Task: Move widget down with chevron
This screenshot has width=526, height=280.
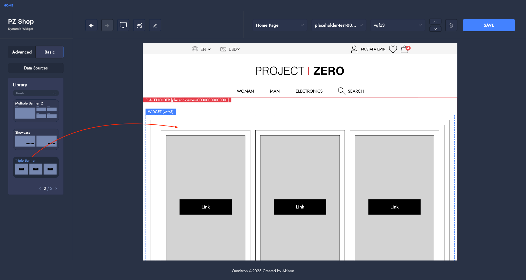Action: coord(435,29)
